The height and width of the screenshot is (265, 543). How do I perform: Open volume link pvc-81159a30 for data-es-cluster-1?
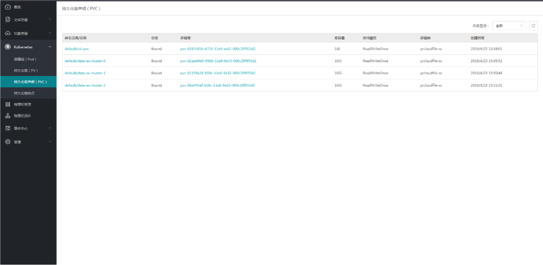[218, 73]
